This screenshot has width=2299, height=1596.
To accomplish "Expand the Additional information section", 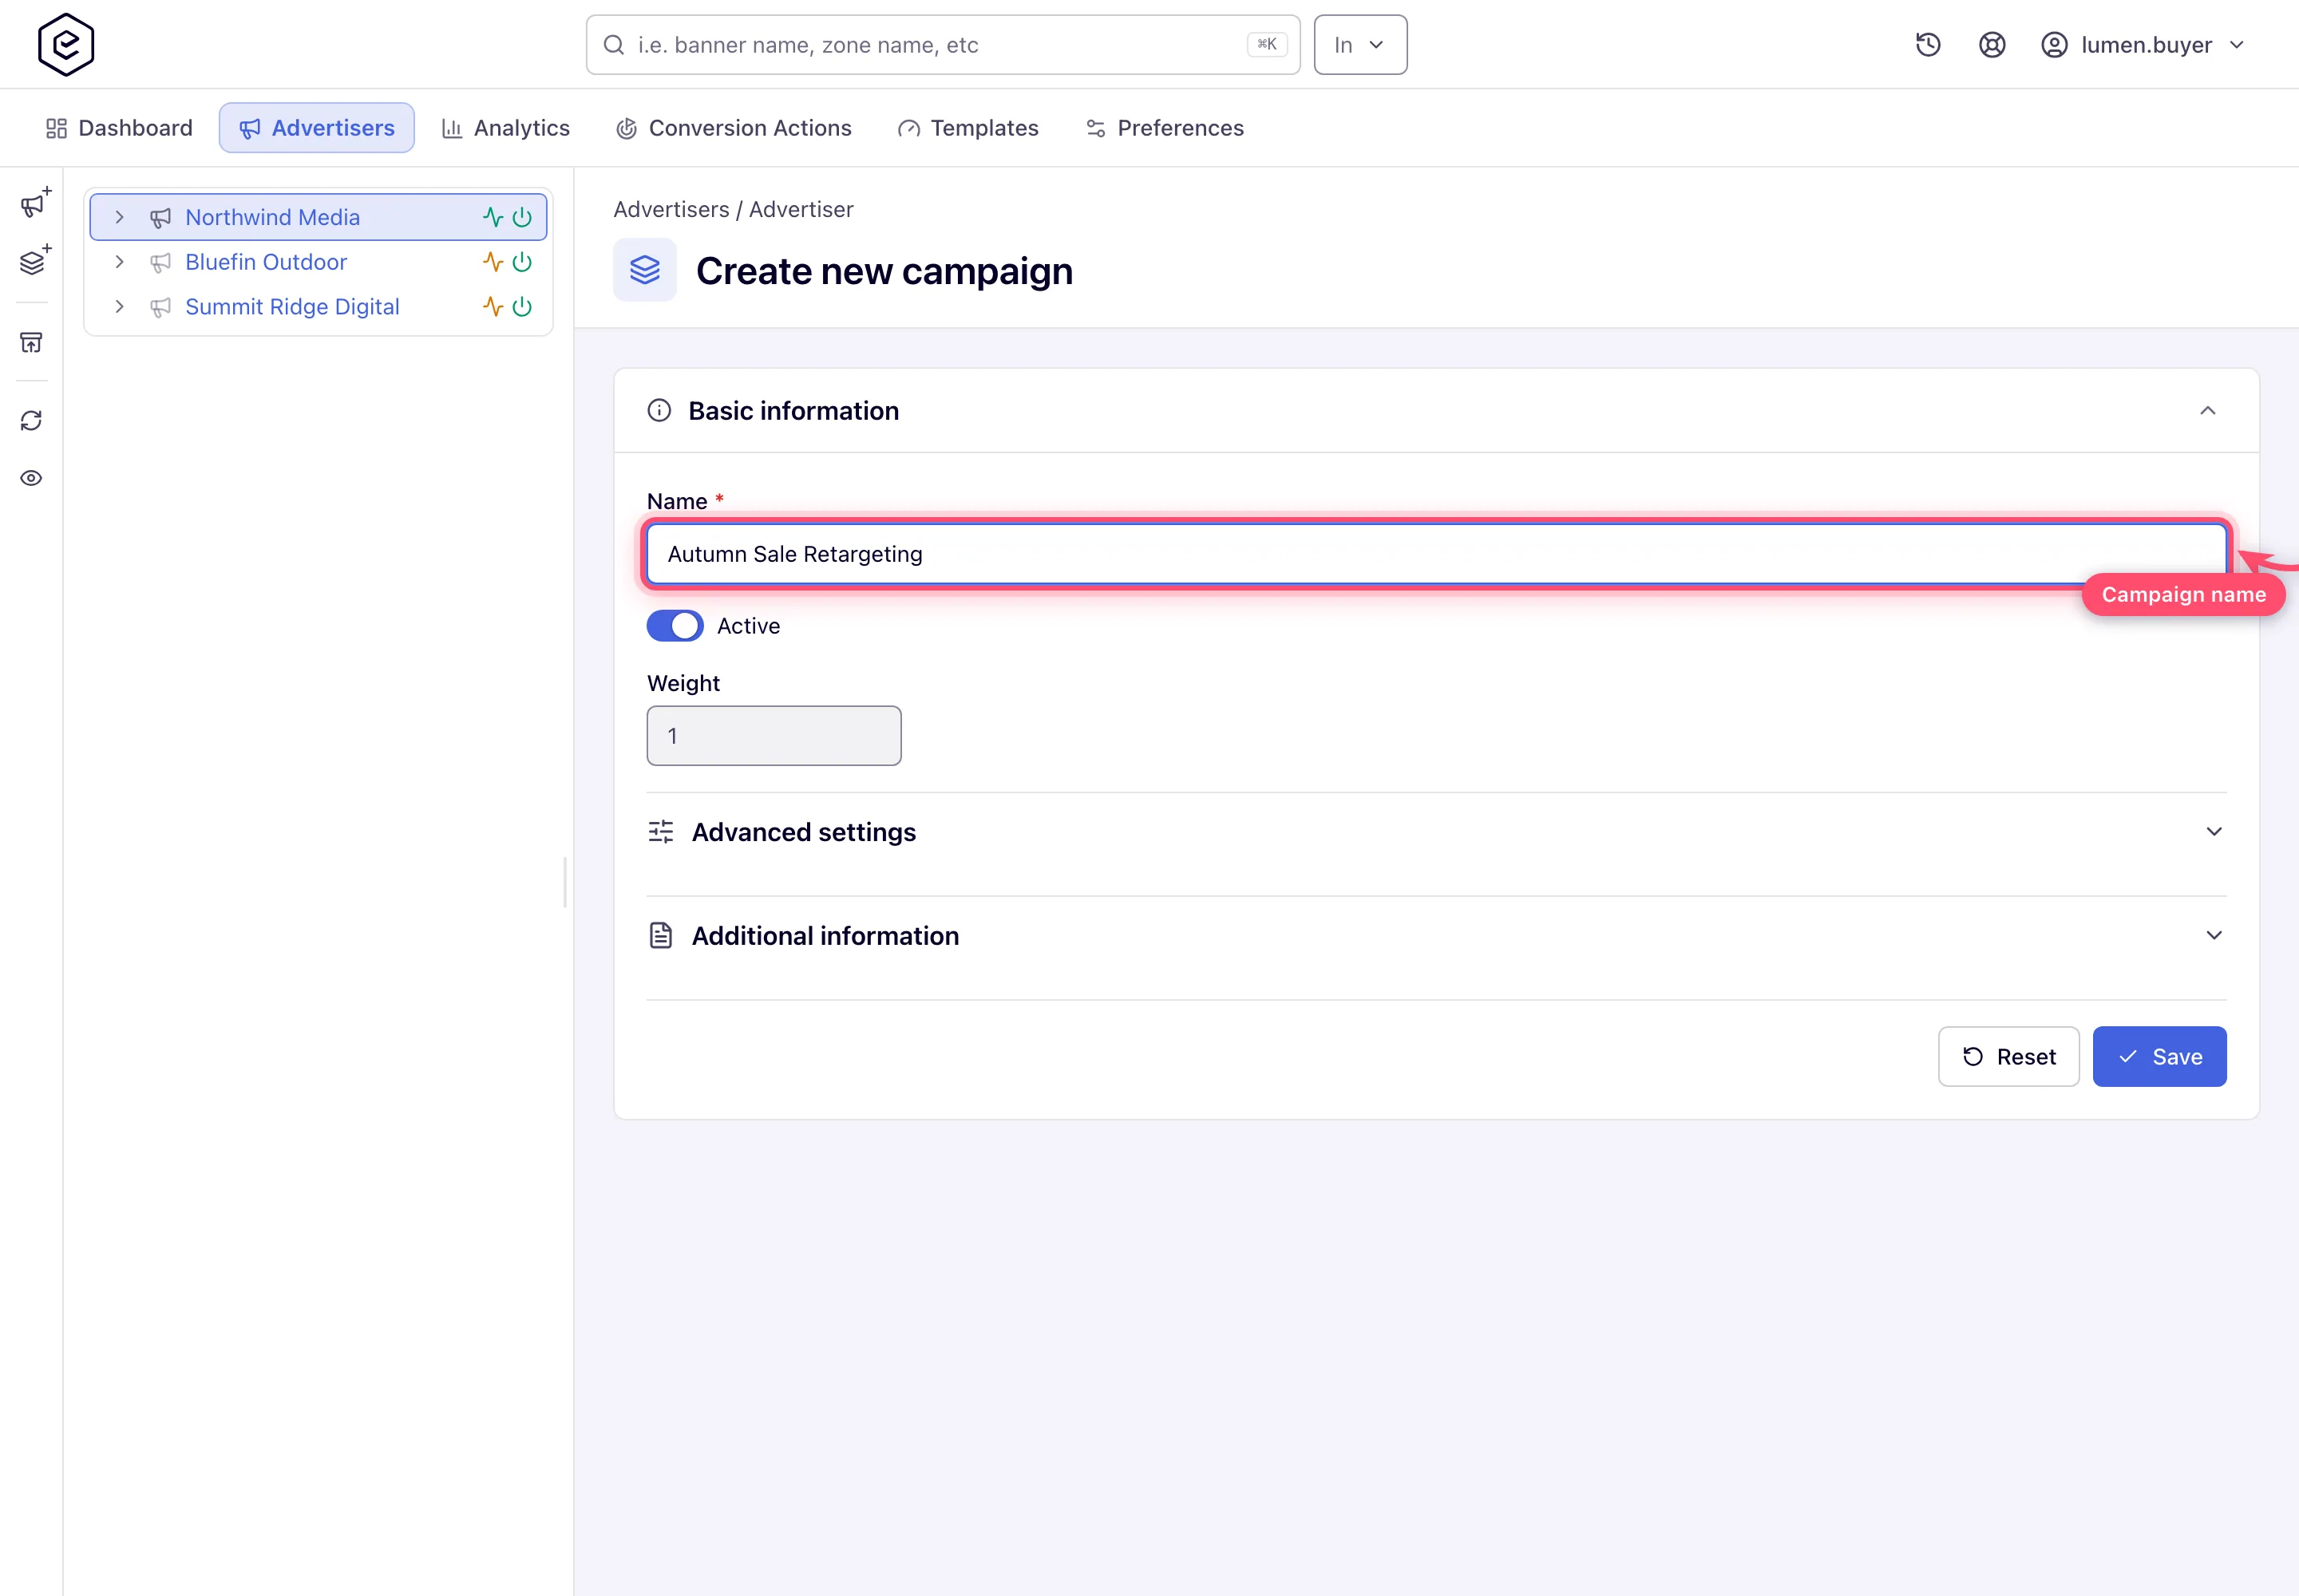I will [2214, 936].
